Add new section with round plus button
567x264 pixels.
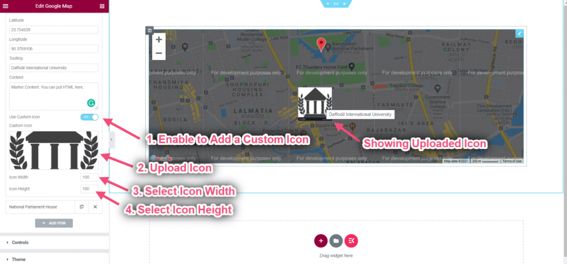321,241
